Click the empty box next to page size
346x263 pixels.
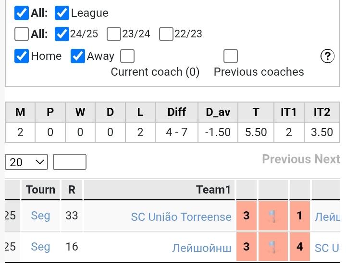click(70, 162)
